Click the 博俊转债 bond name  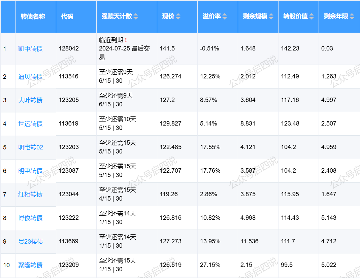pyautogui.click(x=30, y=218)
